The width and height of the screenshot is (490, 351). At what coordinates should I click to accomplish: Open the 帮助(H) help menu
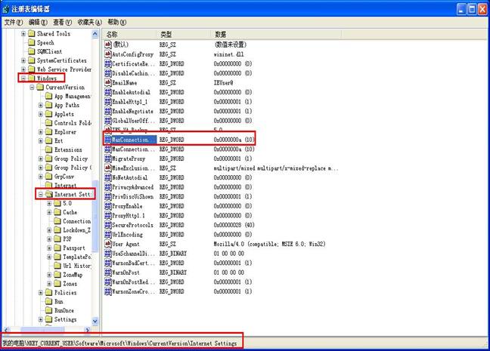coord(118,23)
